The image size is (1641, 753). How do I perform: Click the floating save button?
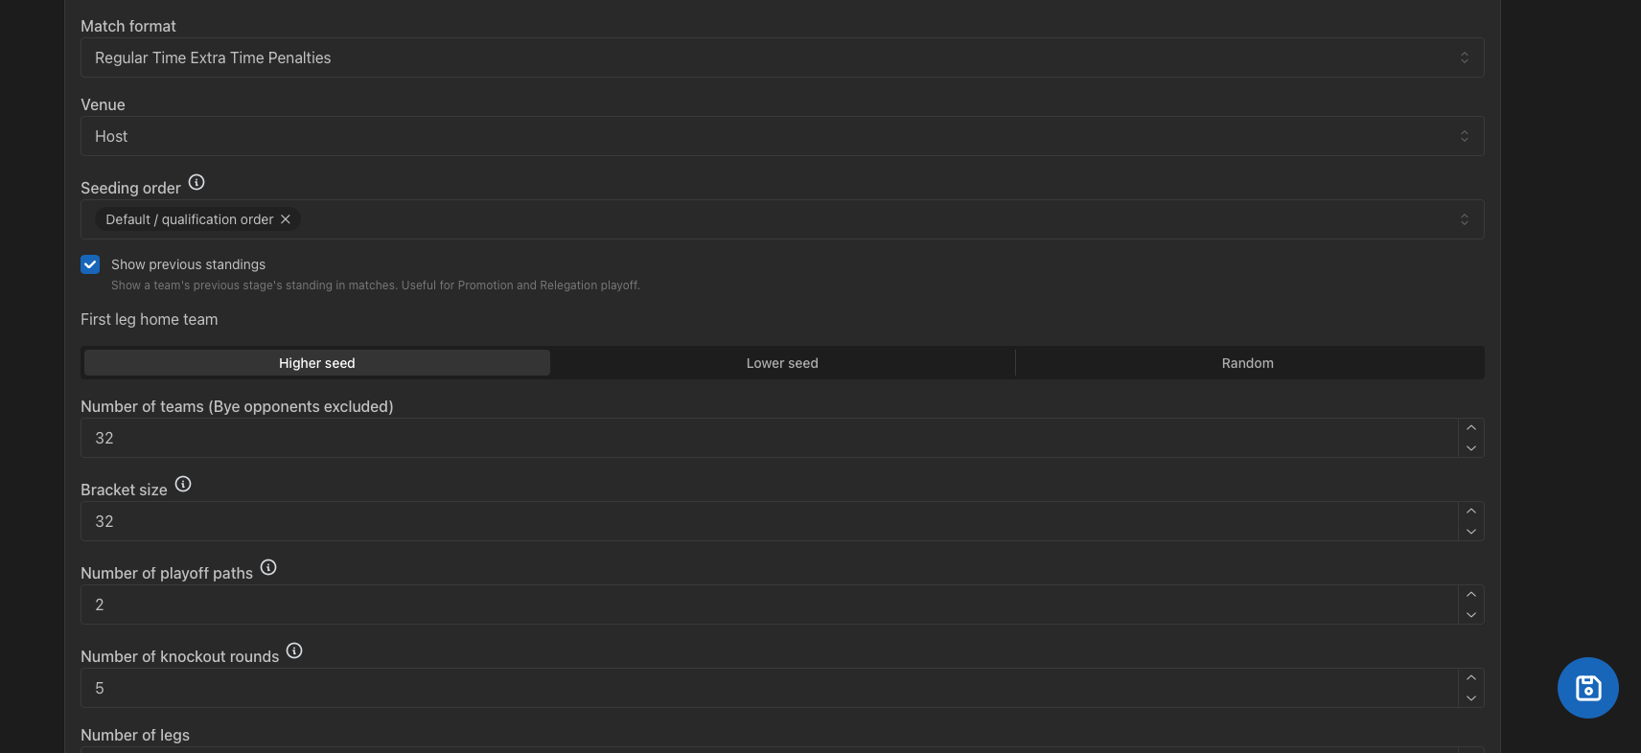click(x=1587, y=688)
